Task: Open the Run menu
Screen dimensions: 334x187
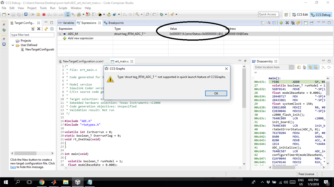Action: pyautogui.click(x=53, y=8)
